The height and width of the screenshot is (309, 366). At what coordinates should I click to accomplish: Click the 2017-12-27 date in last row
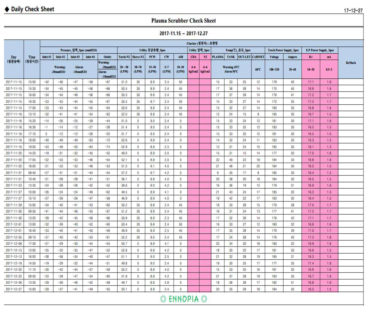(x=14, y=289)
